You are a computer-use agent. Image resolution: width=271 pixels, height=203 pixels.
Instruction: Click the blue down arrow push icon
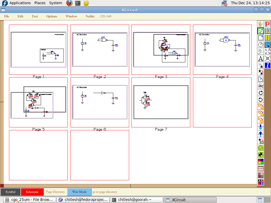261,127
